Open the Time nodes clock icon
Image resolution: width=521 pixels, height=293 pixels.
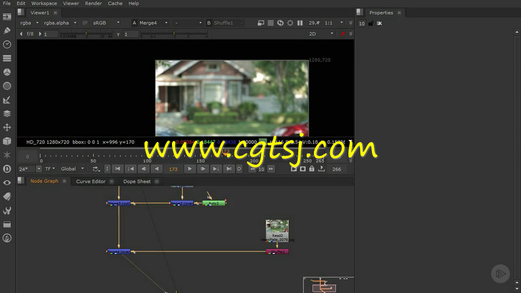pos(7,44)
